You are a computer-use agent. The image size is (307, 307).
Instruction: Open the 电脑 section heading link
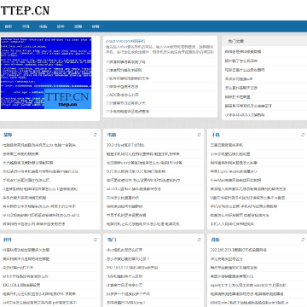click(x=112, y=135)
